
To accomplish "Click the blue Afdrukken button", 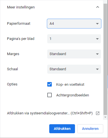I will 62,129.
